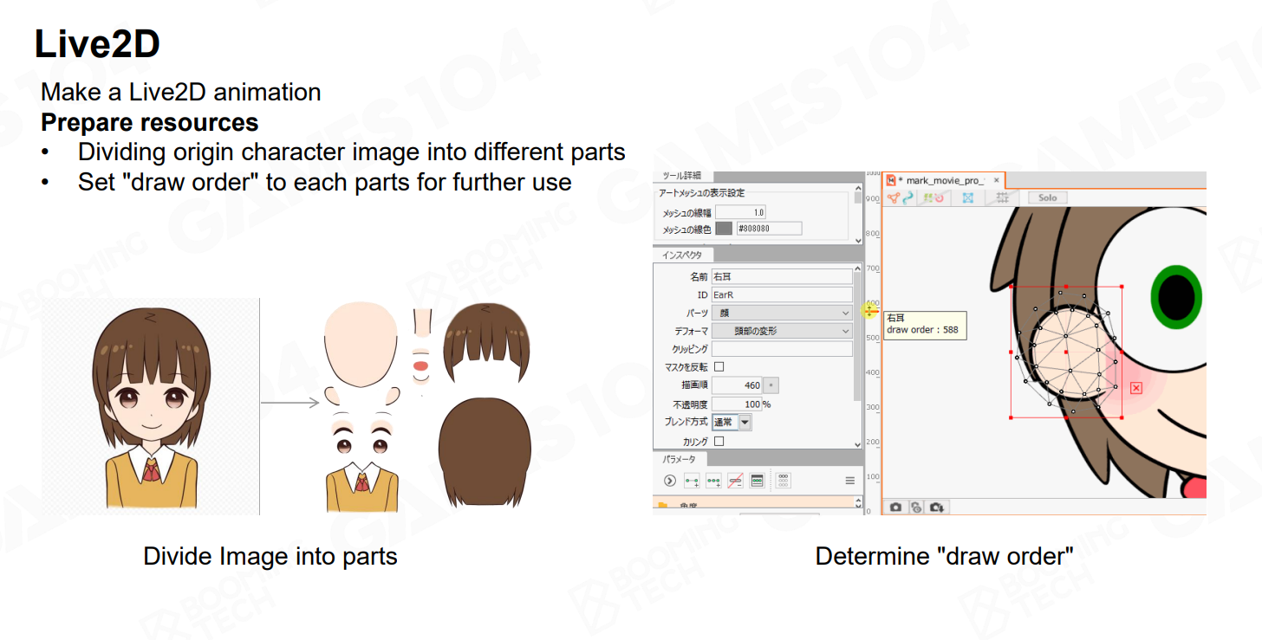Click the delete parameter key icon
The width and height of the screenshot is (1262, 640).
[735, 481]
